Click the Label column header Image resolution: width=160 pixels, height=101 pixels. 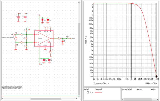pos(86,89)
